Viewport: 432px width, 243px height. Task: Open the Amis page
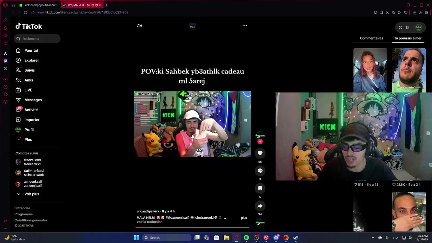[24, 80]
